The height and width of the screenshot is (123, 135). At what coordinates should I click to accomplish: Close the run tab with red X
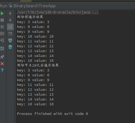point(2,64)
